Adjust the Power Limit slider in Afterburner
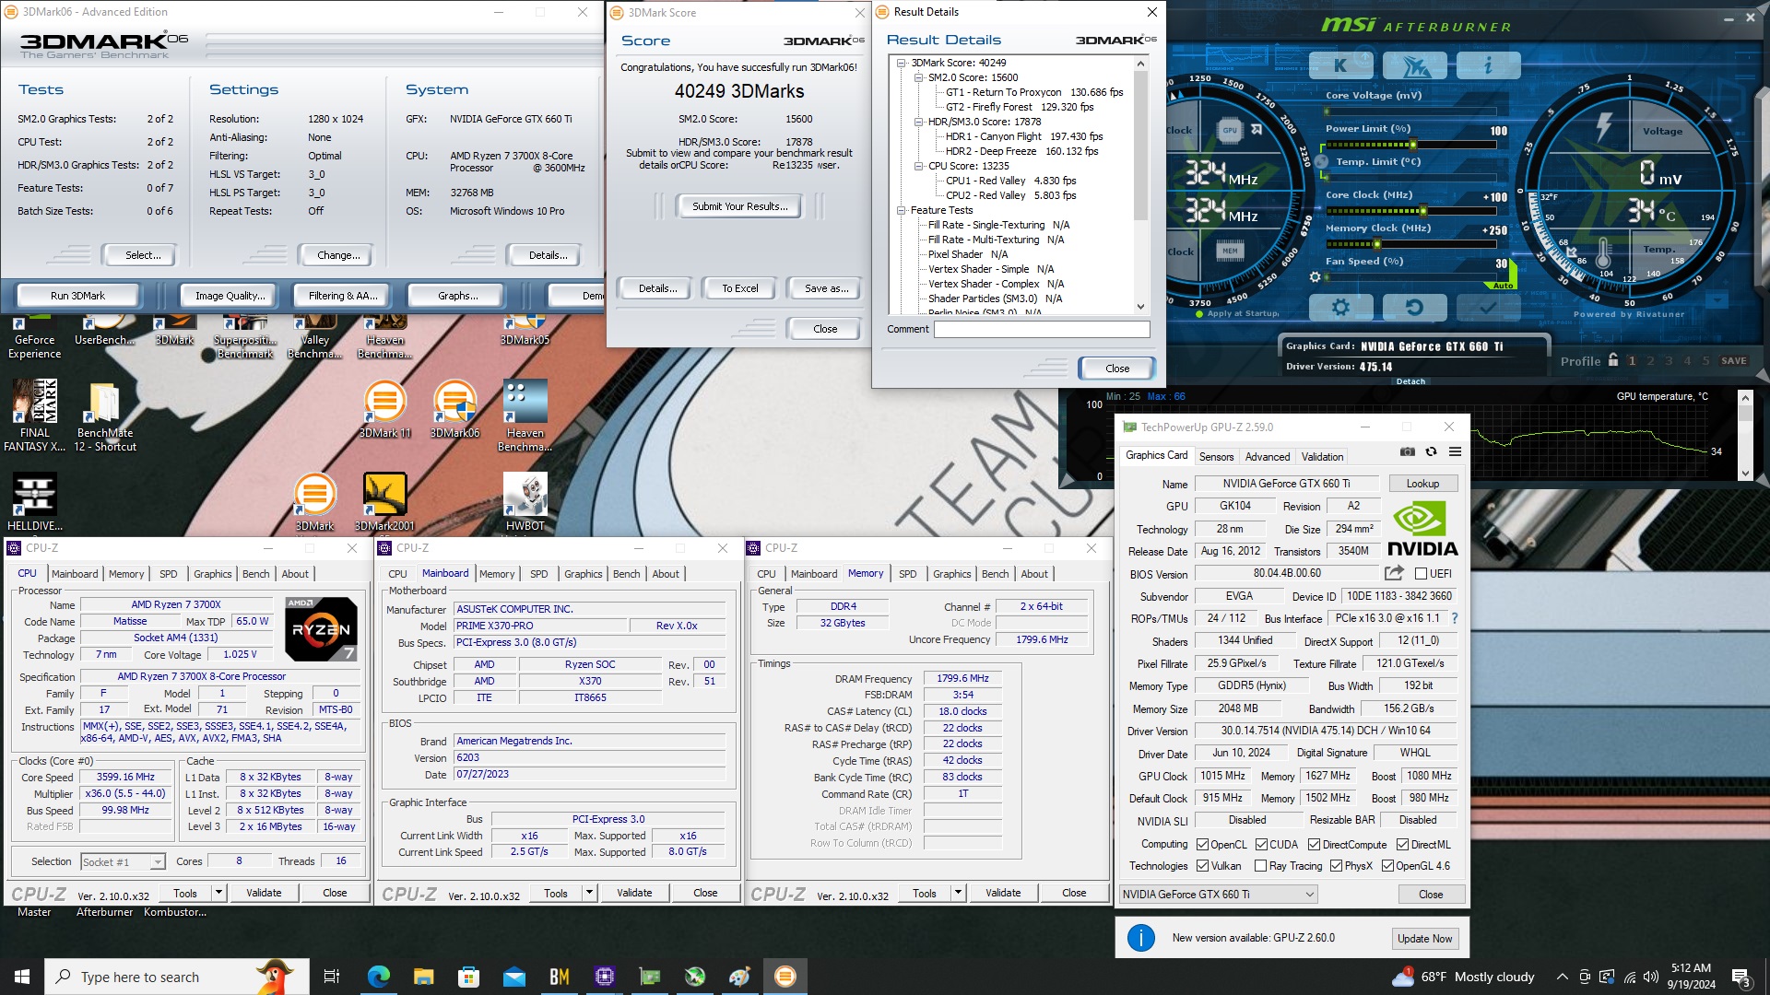The width and height of the screenshot is (1770, 995). (x=1412, y=145)
